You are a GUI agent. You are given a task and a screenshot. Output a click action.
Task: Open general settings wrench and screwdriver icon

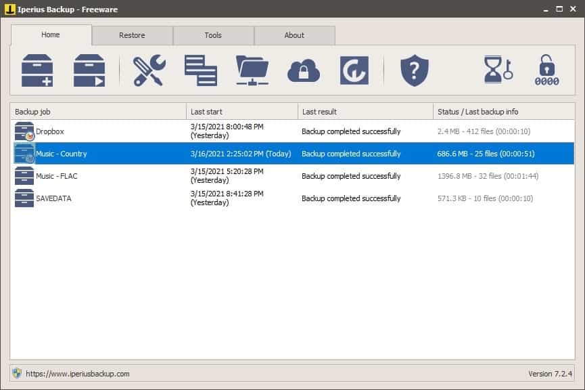(149, 70)
